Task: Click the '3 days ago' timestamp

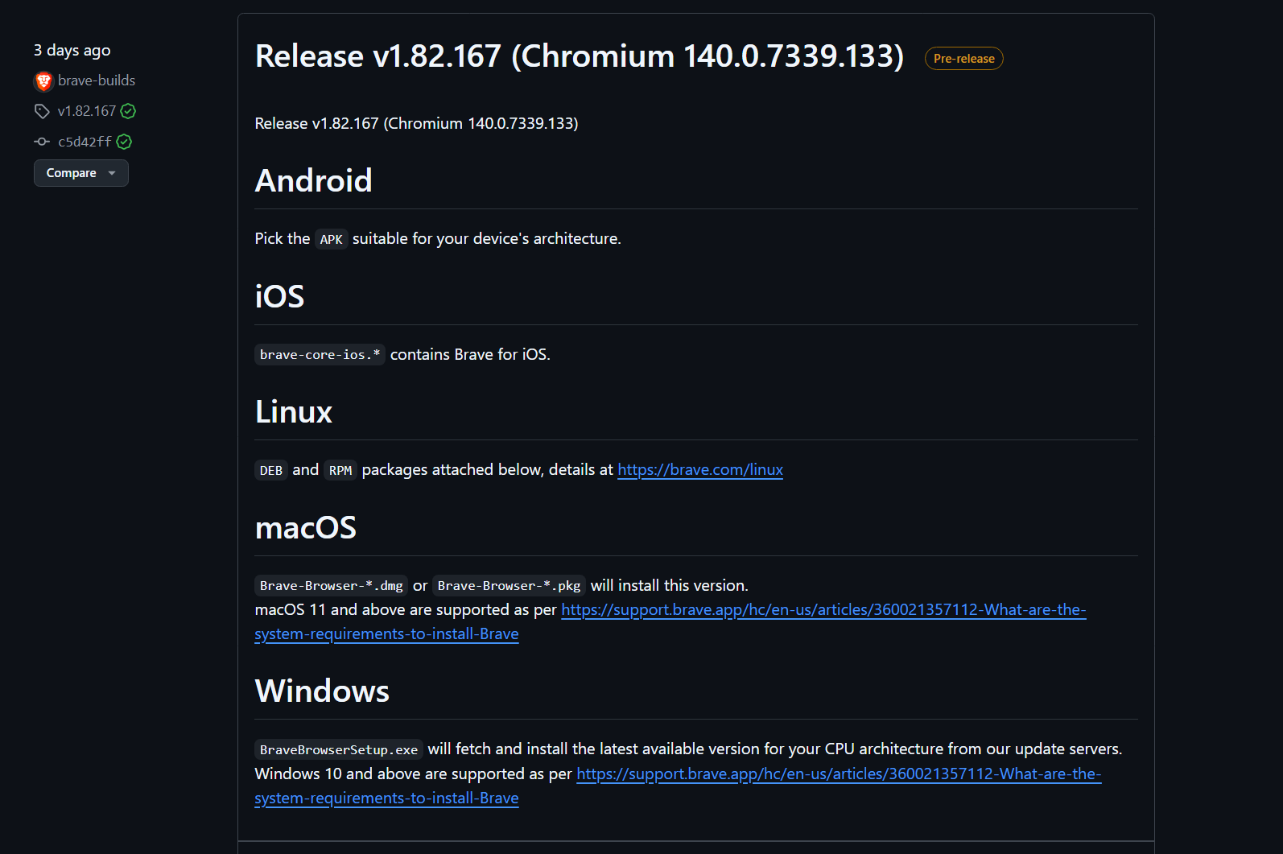Action: tap(72, 50)
